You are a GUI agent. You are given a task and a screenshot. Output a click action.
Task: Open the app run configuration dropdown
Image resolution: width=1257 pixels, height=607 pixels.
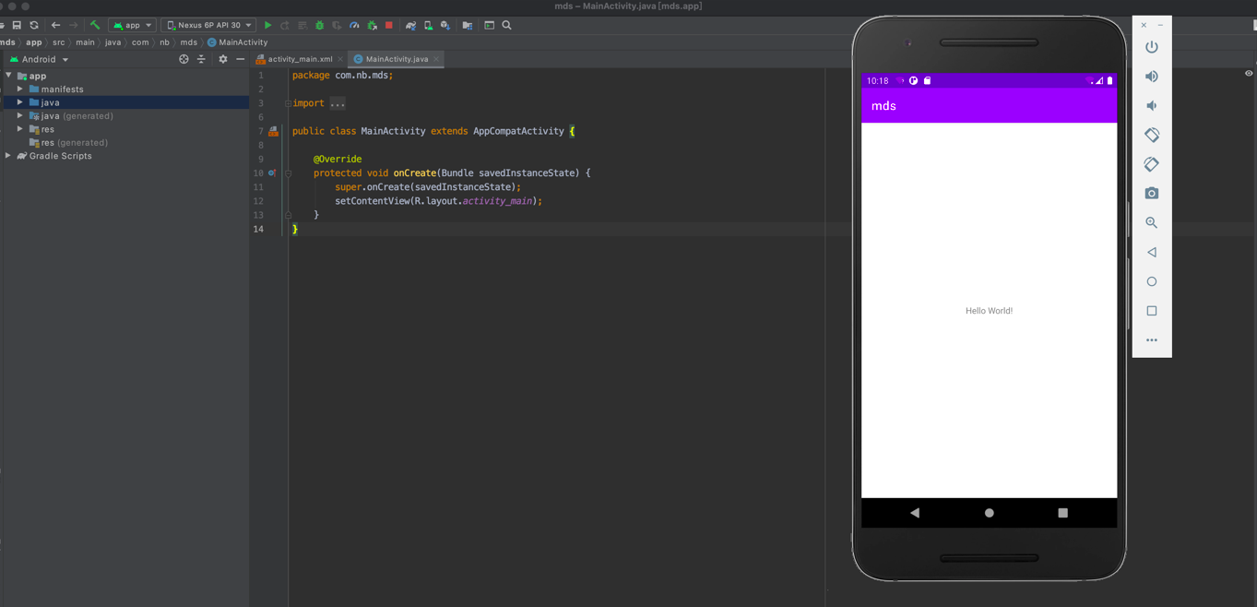132,25
